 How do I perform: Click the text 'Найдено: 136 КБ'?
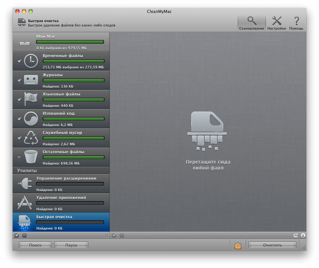click(58, 86)
